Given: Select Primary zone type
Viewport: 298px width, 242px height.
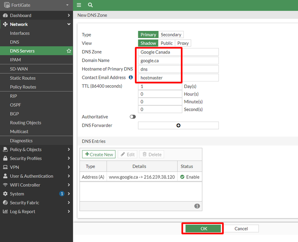Looking at the screenshot, I should 148,35.
